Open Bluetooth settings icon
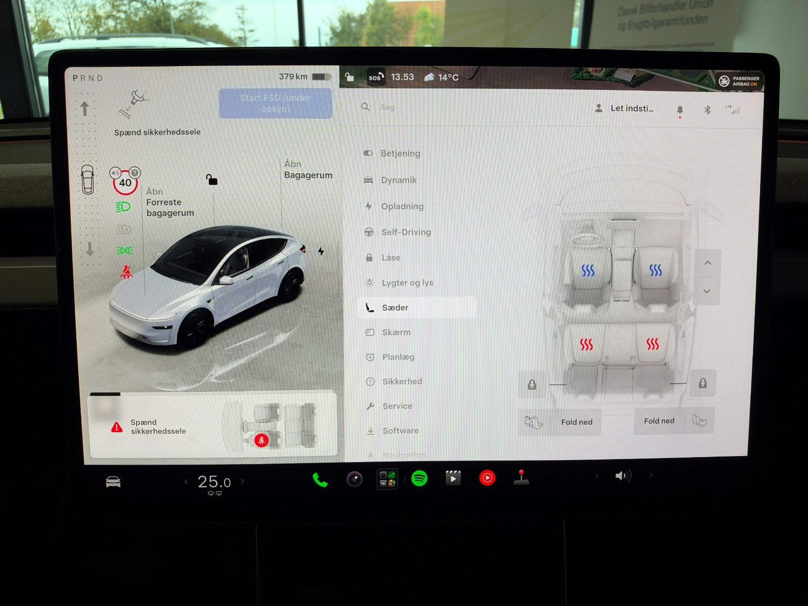This screenshot has height=606, width=808. 708,110
